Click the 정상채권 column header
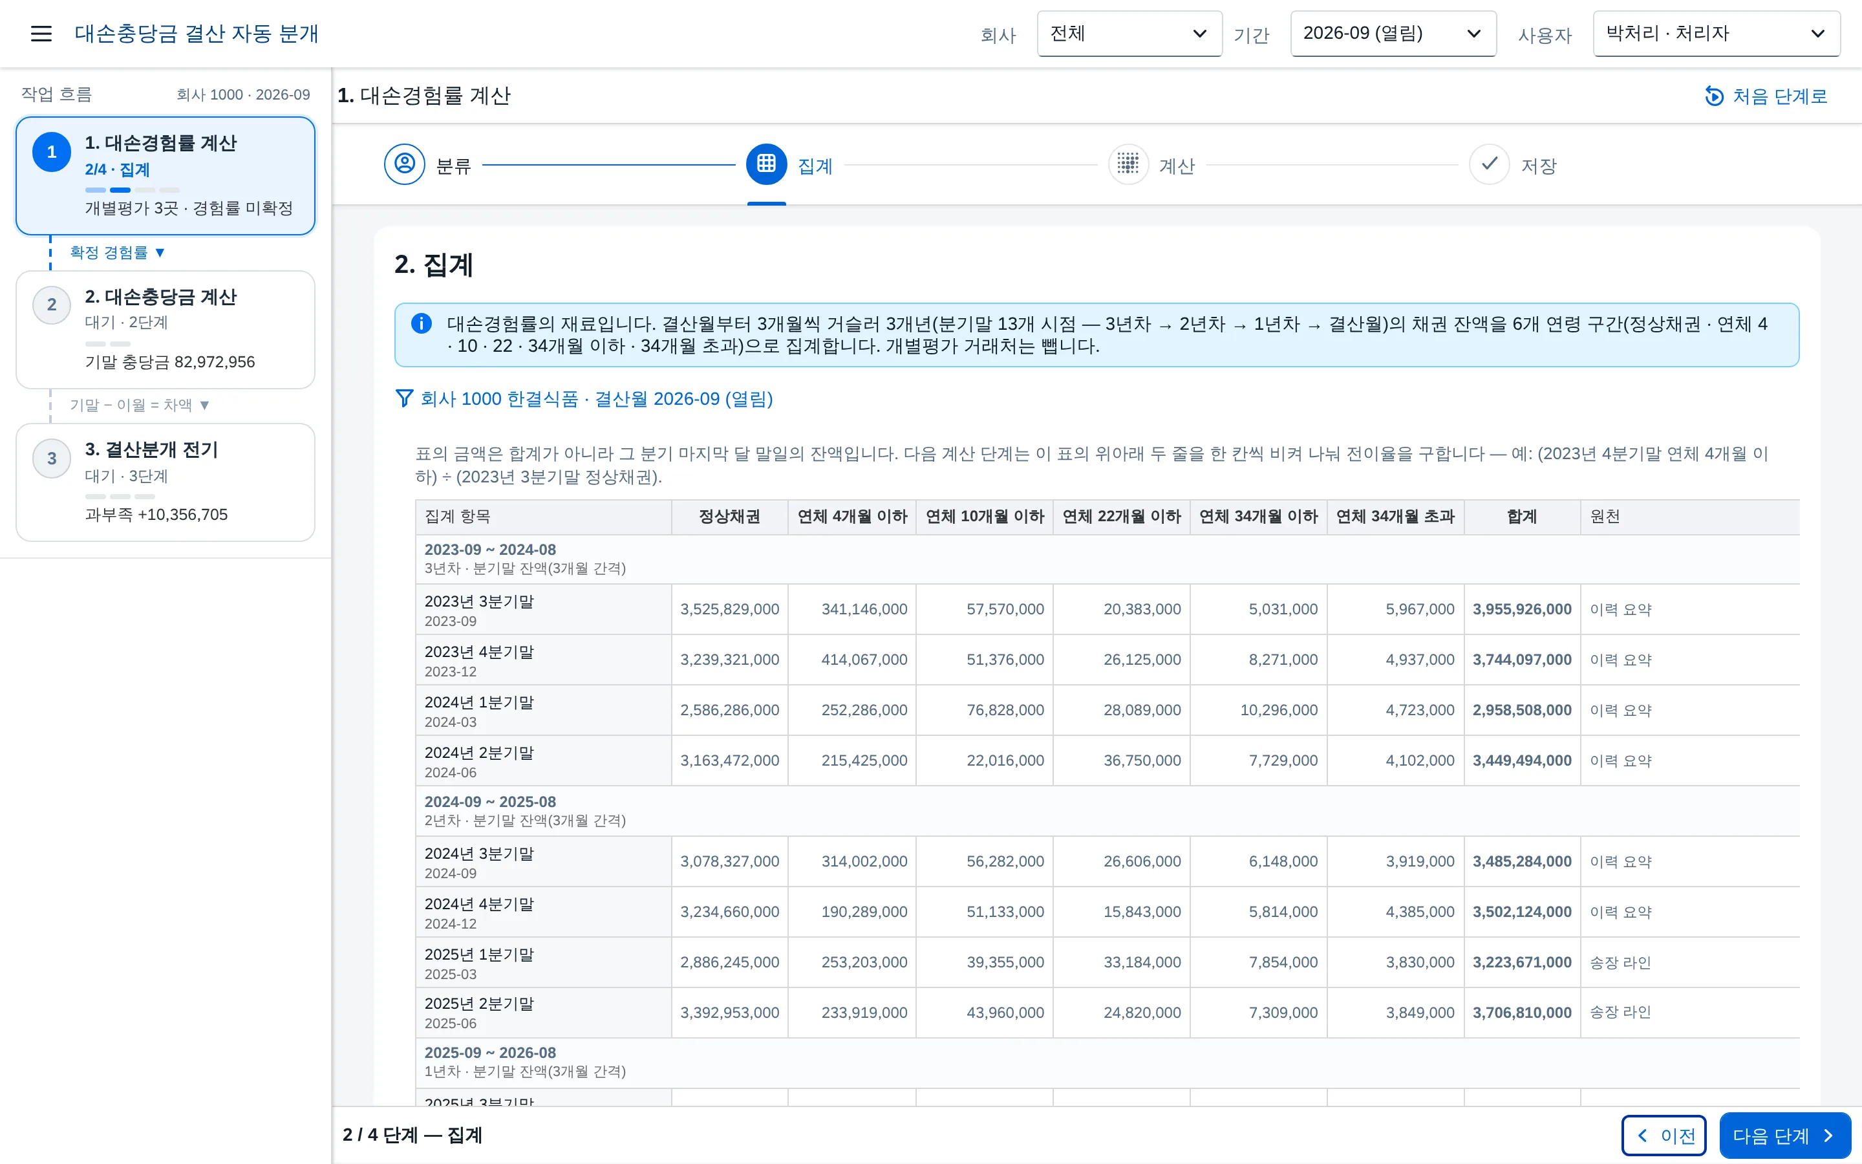The height and width of the screenshot is (1164, 1862). click(729, 517)
